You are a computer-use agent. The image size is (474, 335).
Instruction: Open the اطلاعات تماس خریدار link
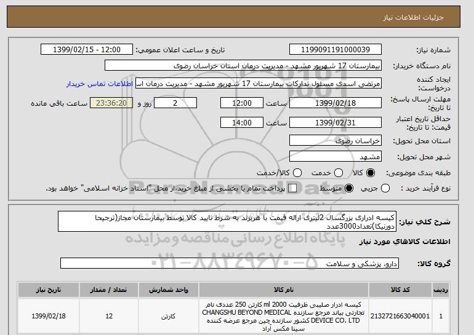[100, 84]
